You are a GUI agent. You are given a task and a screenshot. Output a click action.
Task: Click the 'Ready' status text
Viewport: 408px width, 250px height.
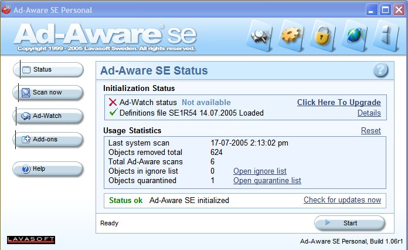109,223
